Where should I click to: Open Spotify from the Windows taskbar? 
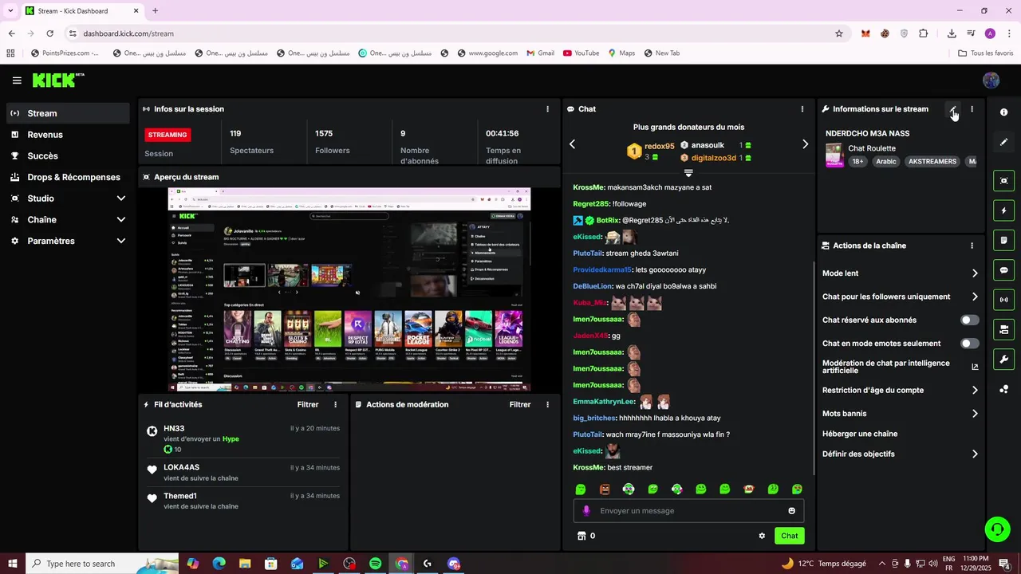[375, 564]
